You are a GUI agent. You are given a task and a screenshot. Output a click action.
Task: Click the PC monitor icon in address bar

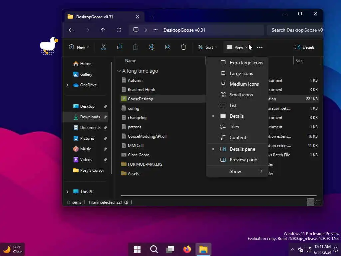point(136,30)
